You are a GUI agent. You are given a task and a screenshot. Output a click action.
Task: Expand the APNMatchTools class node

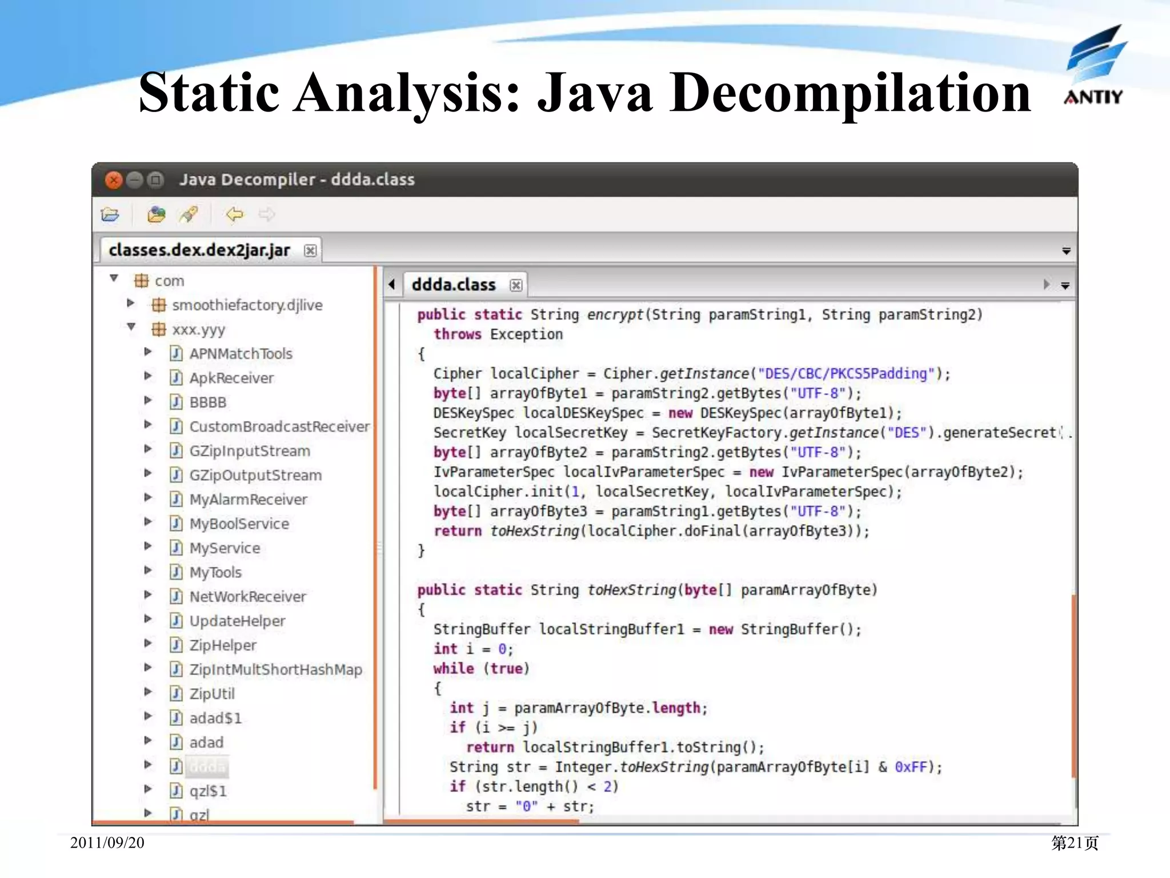click(x=148, y=352)
